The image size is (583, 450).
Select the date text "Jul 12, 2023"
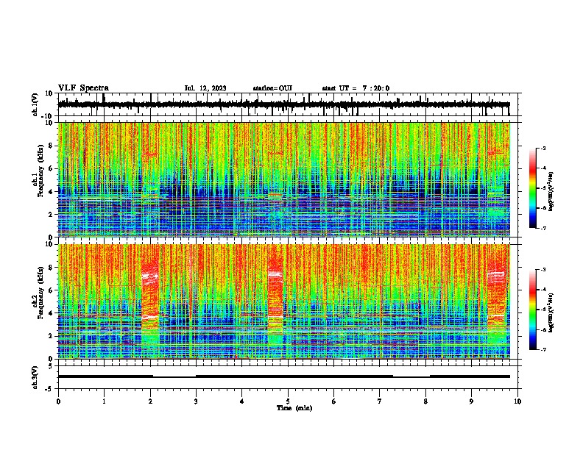(x=205, y=88)
